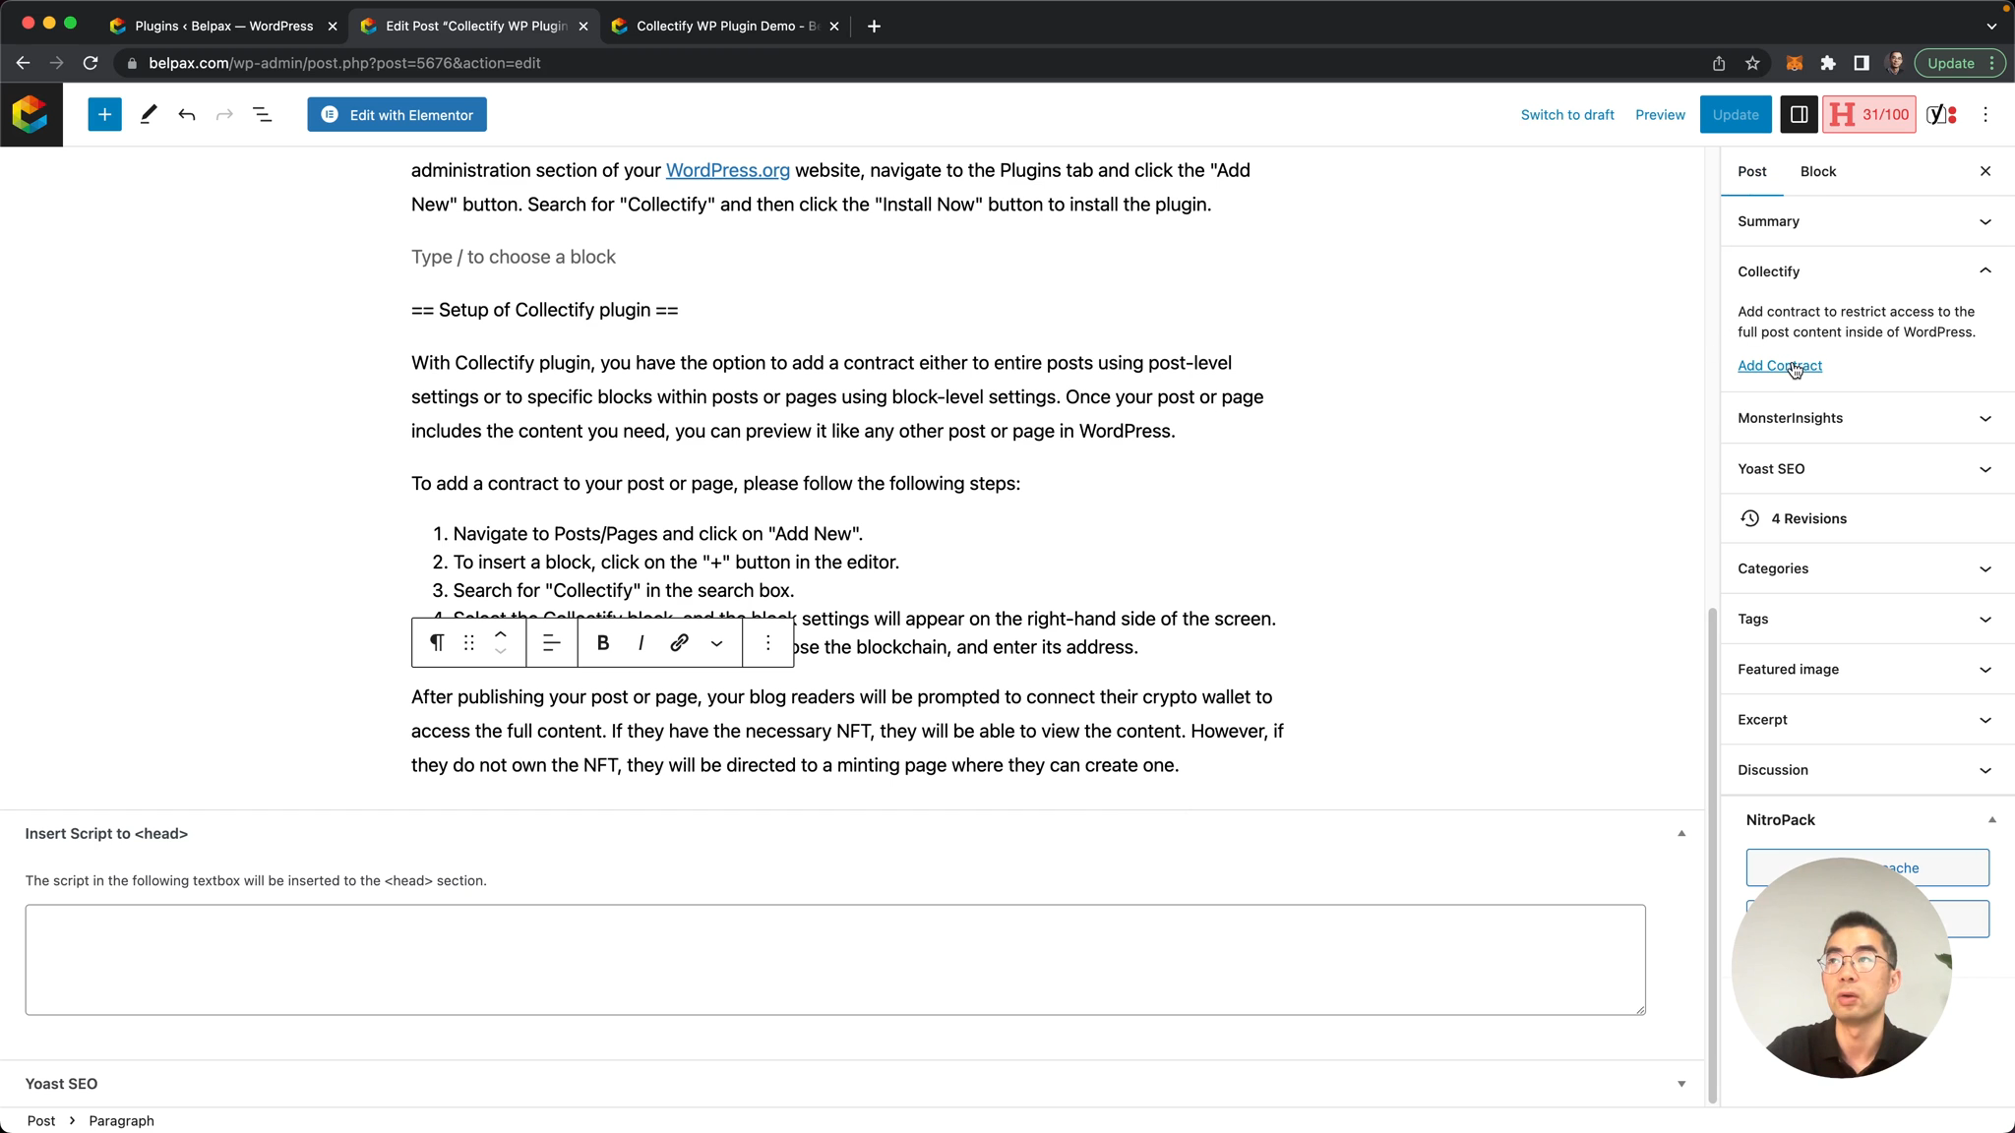This screenshot has height=1133, width=2015.
Task: Collapse the Insert Script to head box
Action: pyautogui.click(x=1681, y=834)
